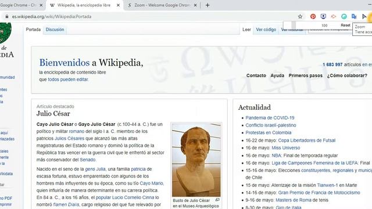Click the 'Actualidad' section heading
This screenshot has height=209, width=372.
click(x=255, y=107)
